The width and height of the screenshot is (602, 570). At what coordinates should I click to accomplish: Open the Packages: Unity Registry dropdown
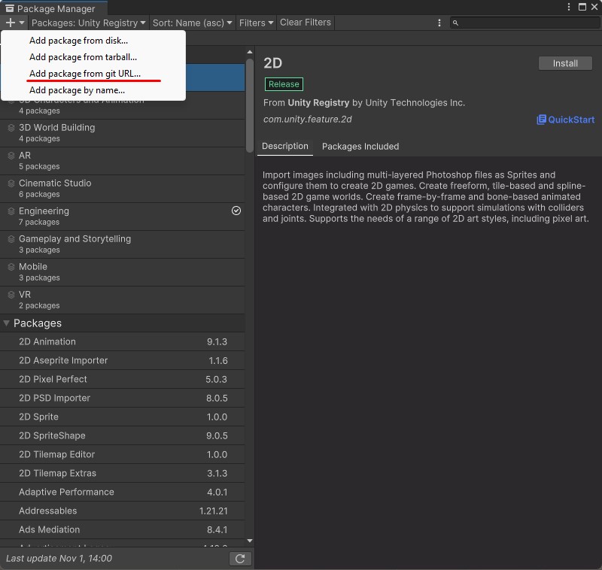(88, 23)
